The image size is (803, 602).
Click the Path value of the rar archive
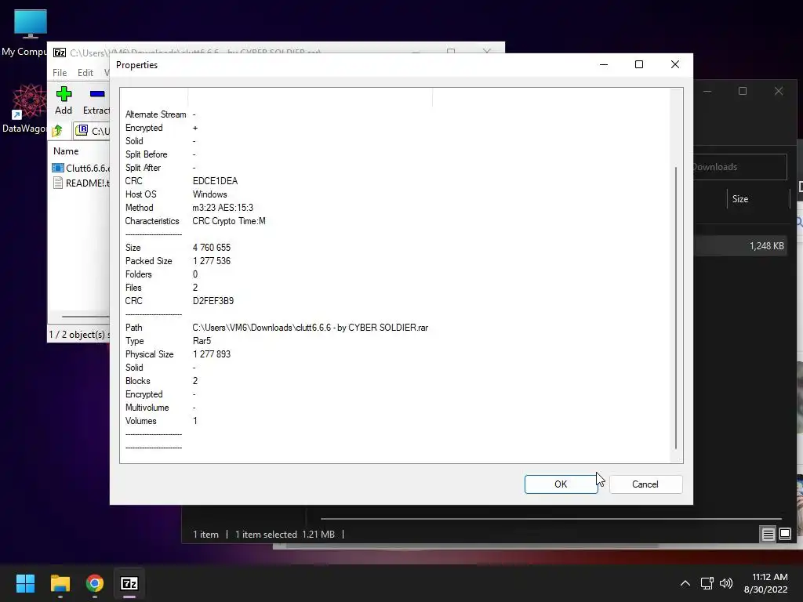coord(310,328)
